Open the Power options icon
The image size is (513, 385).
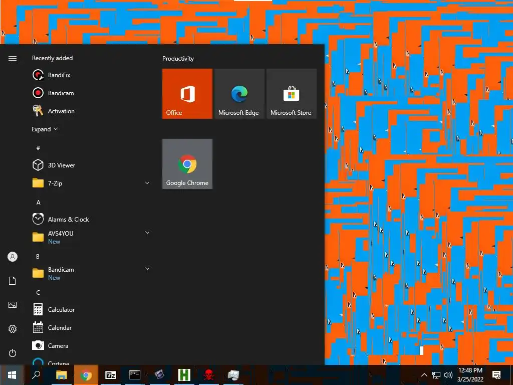coord(13,353)
